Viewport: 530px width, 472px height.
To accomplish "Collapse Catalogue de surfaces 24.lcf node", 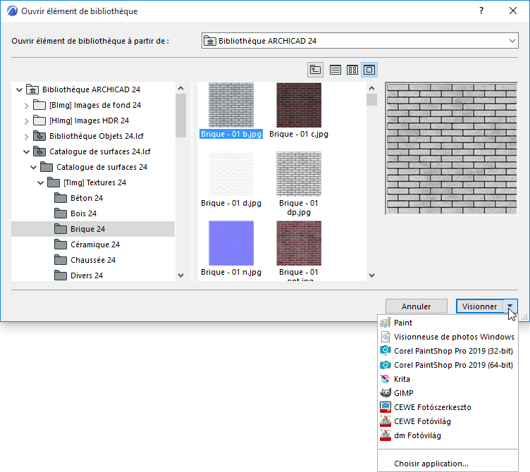I will (26, 152).
